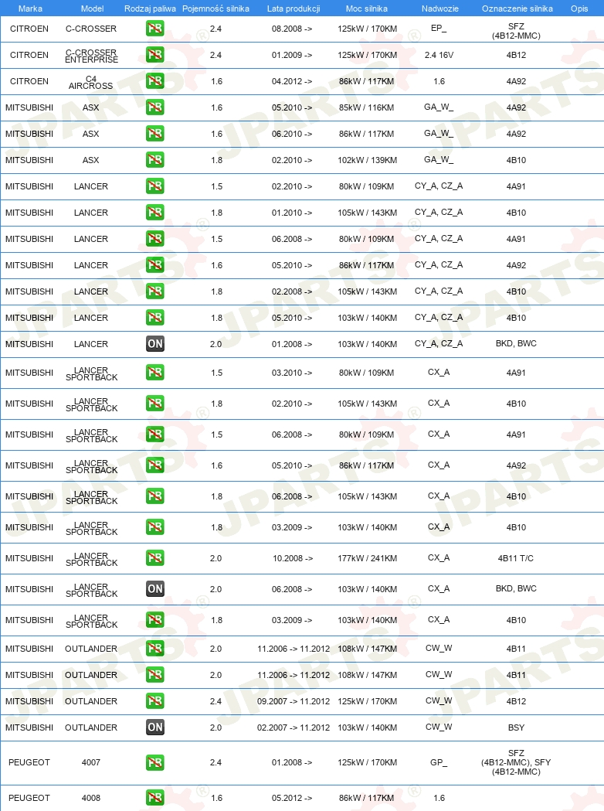604x811 pixels.
Task: Click petrol icon for C-Crosser Enterprise row
Action: [x=155, y=55]
